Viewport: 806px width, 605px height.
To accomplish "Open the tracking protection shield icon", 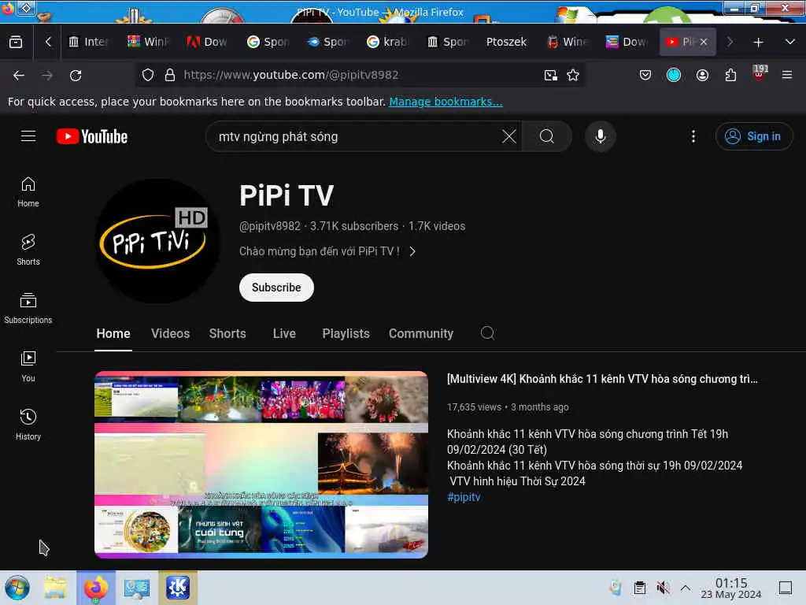I will tap(148, 75).
